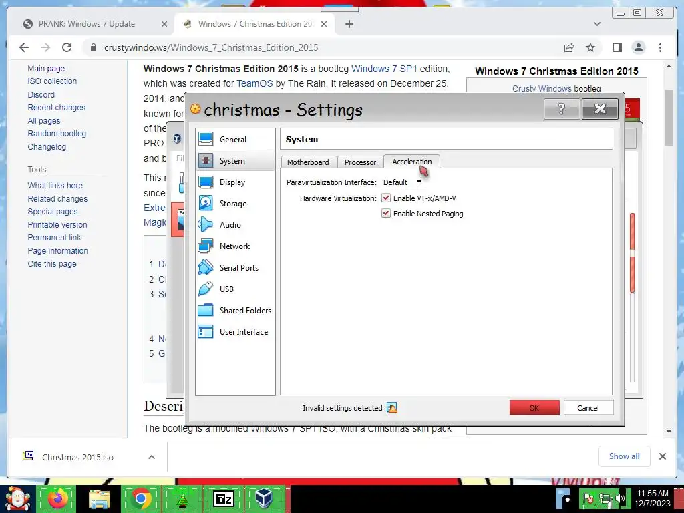Go back in Chrome history
The image size is (684, 513).
coord(24,47)
